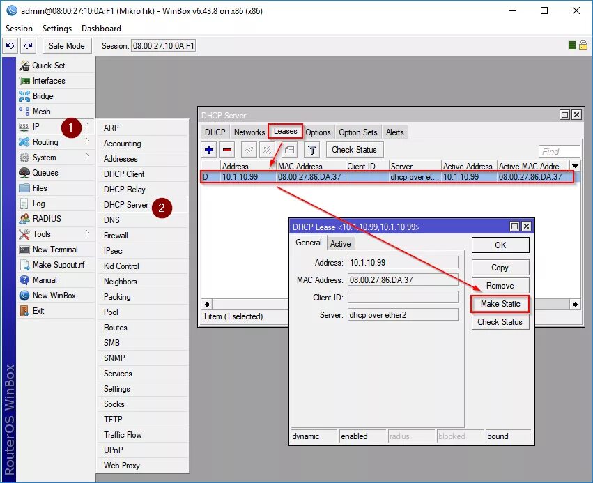Screen dimensions: 593x483
Task: Choose DHCP Server in IP submenu
Action: 143,205
